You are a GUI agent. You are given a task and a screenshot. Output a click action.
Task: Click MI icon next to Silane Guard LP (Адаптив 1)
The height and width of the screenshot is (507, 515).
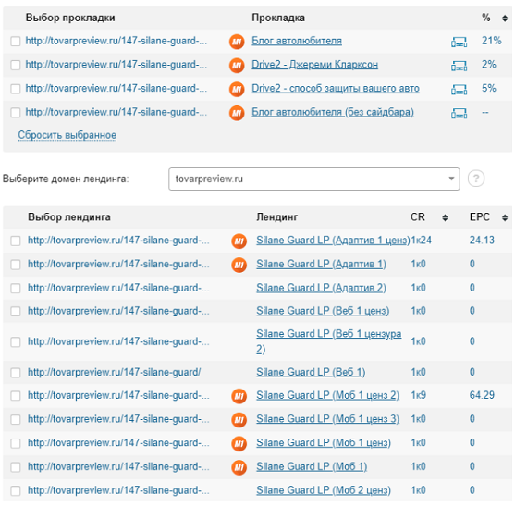click(x=239, y=265)
